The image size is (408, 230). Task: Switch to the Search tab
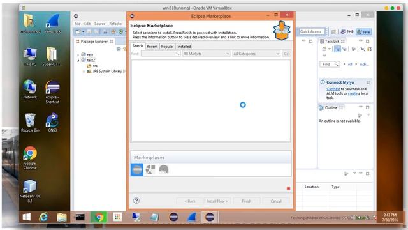click(x=138, y=46)
